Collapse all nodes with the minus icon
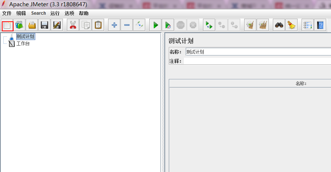Screen dimensions: 331x172 127,25
